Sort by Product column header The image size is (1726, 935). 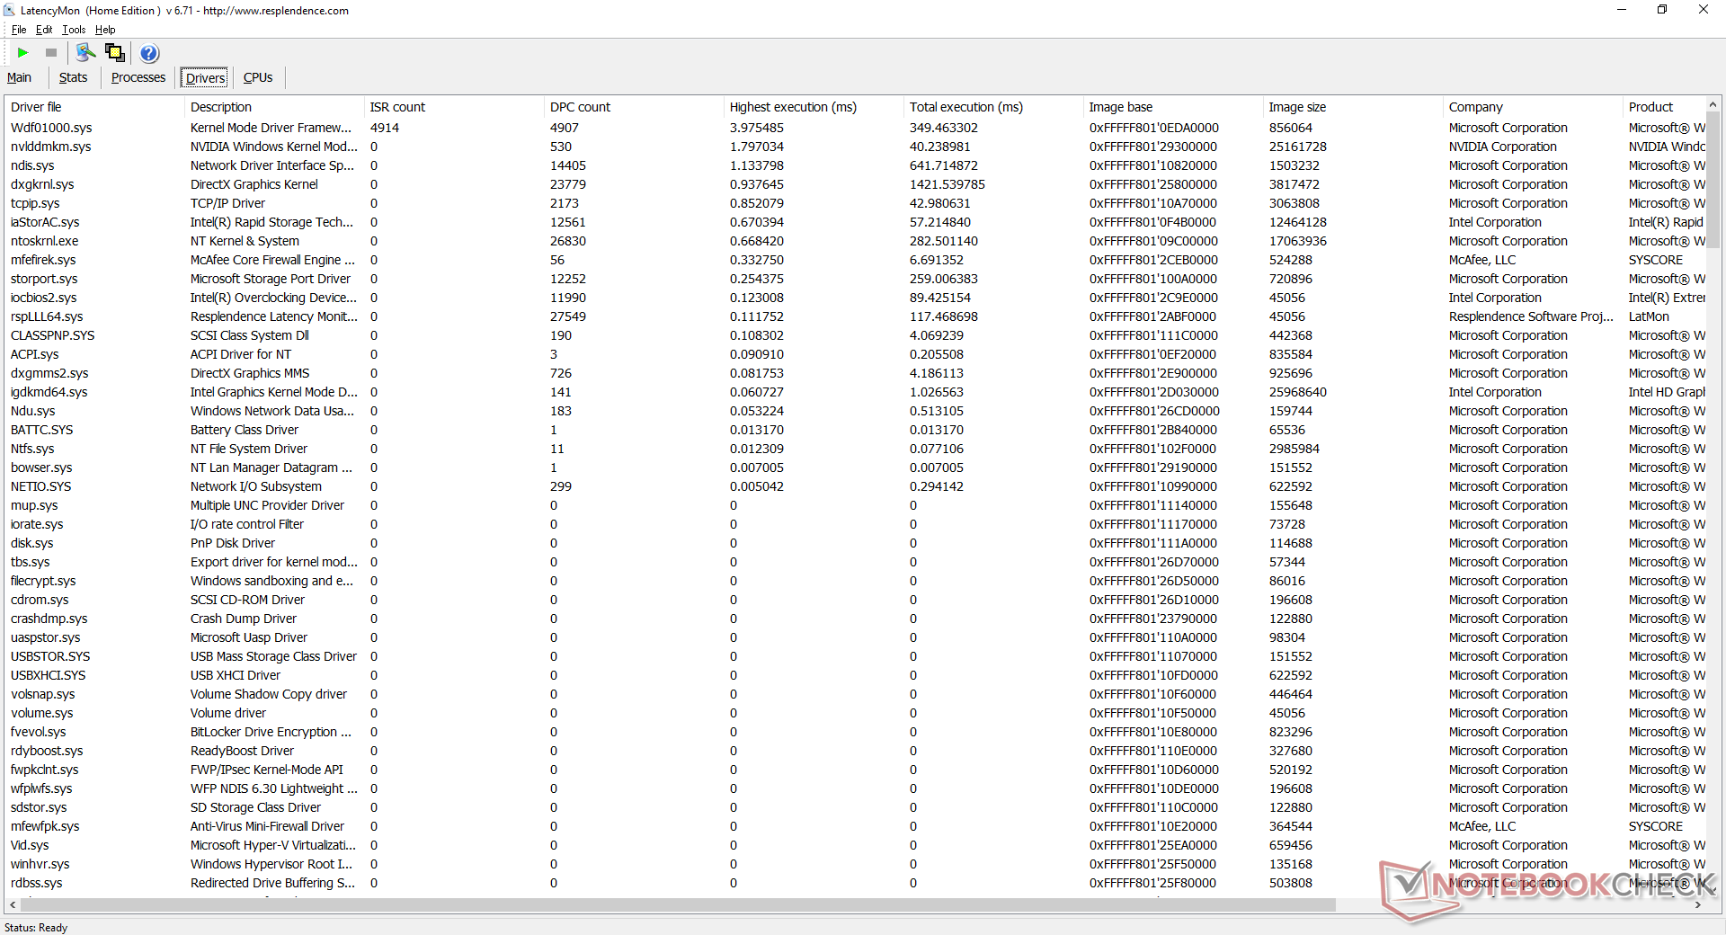pos(1663,107)
